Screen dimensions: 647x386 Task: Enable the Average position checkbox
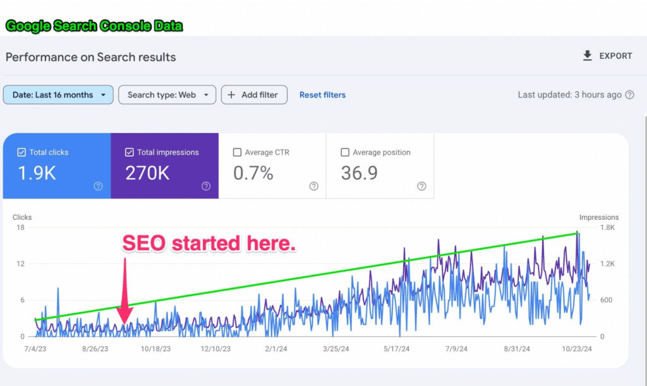[345, 152]
